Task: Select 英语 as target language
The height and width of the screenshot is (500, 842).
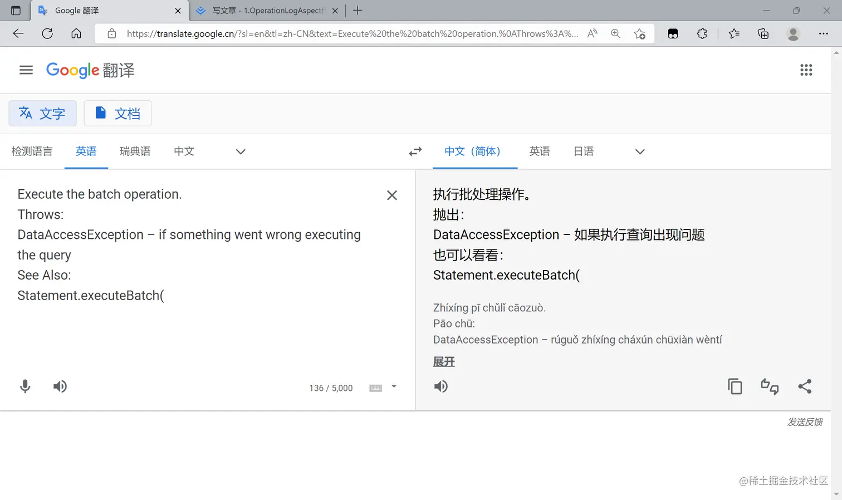Action: 540,151
